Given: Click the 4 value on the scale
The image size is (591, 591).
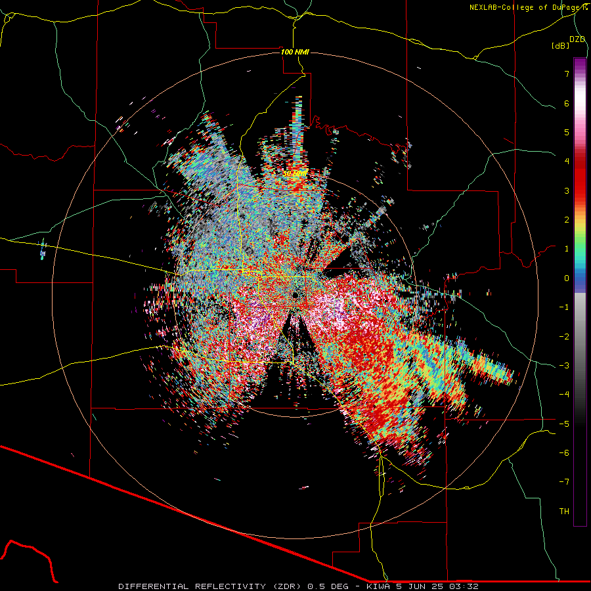Looking at the screenshot, I should pyautogui.click(x=567, y=162).
